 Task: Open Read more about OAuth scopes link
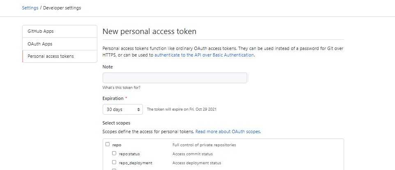click(x=228, y=132)
